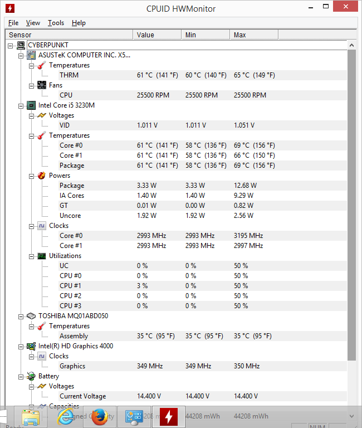This screenshot has width=362, height=428.
Task: Open the File menu
Action: coord(13,23)
